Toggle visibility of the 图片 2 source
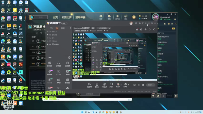The width and height of the screenshot is (203, 114). pos(47,38)
